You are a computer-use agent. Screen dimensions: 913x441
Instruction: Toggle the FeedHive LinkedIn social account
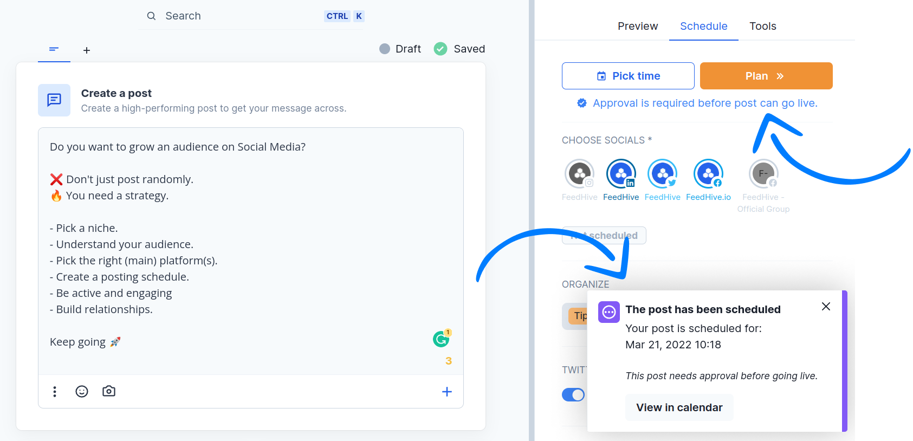click(621, 174)
